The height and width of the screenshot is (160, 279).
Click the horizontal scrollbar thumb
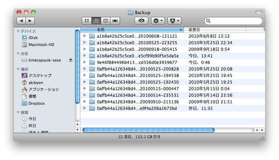pyautogui.click(x=148, y=130)
